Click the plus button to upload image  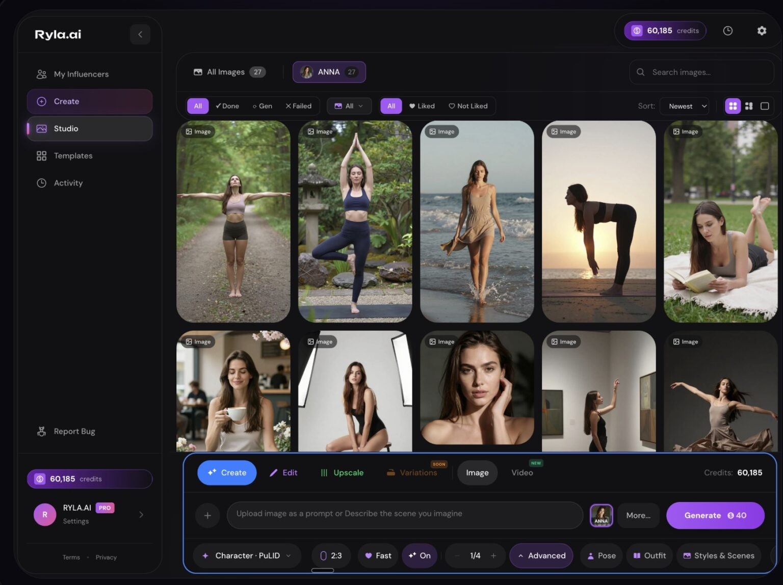click(207, 515)
